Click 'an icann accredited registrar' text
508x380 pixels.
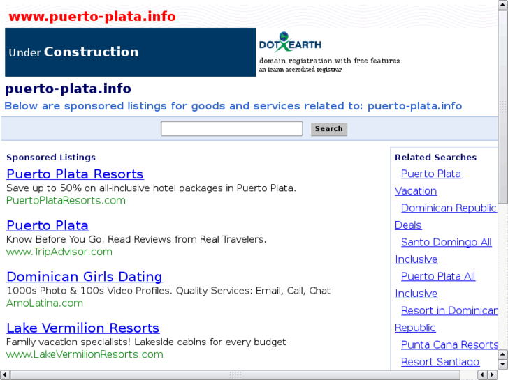click(x=300, y=70)
